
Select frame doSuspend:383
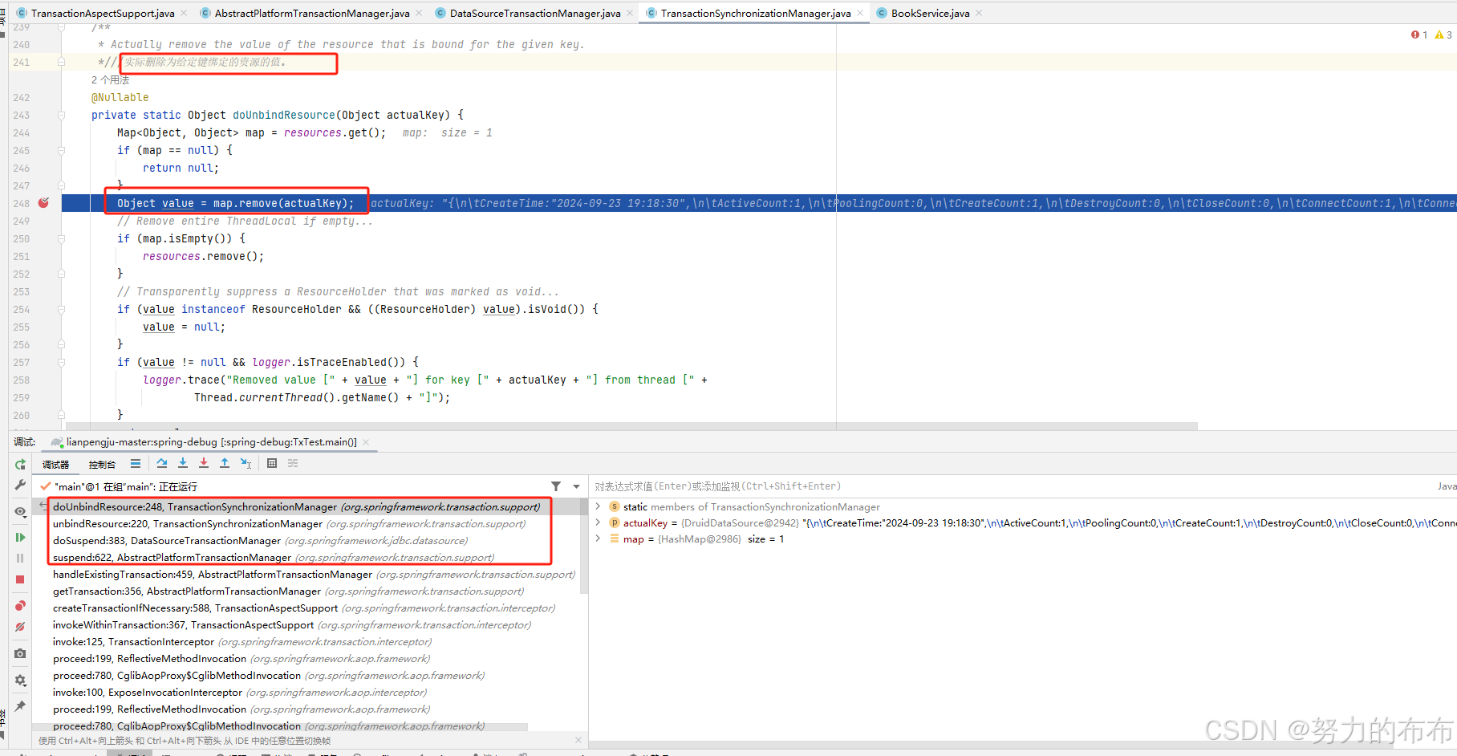(x=260, y=541)
